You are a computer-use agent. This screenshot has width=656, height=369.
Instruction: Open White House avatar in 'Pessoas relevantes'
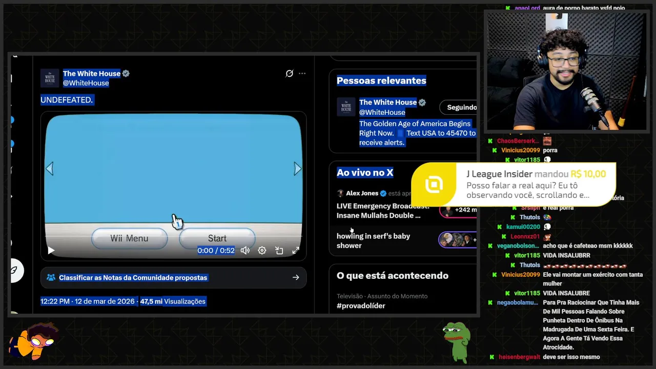tap(346, 107)
